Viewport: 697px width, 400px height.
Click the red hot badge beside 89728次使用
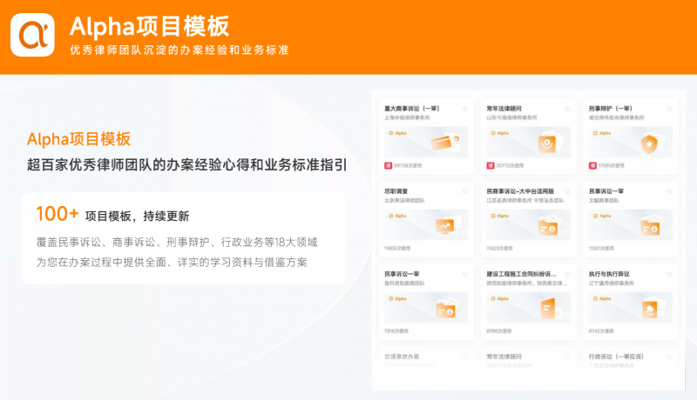pyautogui.click(x=388, y=165)
